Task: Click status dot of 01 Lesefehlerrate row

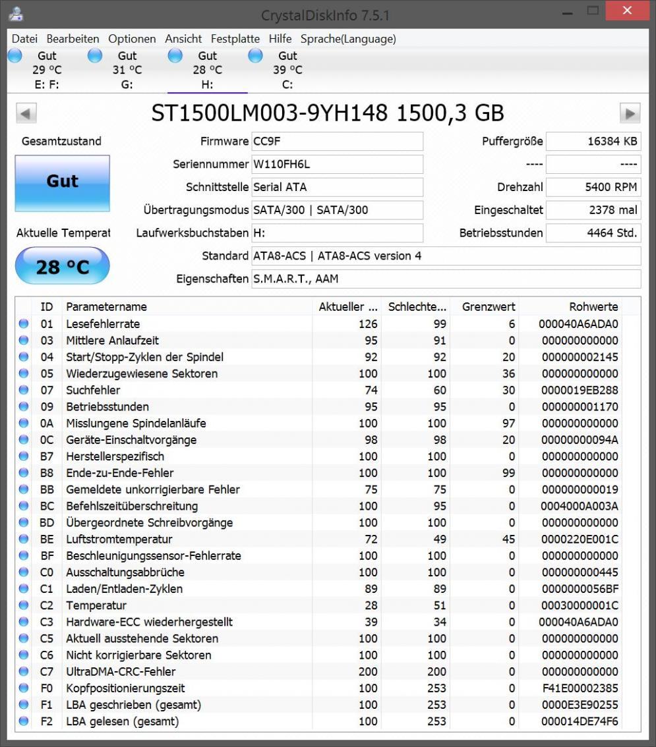Action: click(23, 324)
